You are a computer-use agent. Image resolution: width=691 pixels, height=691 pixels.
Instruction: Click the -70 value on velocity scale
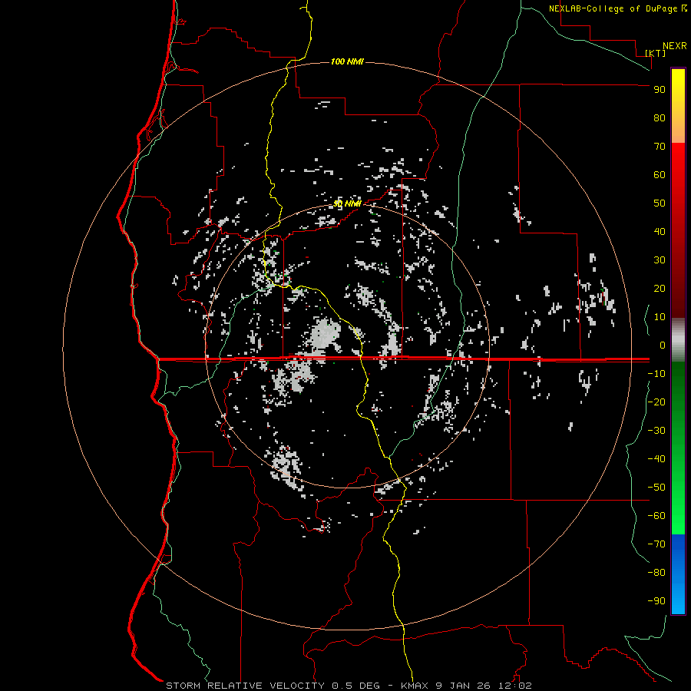pyautogui.click(x=656, y=544)
